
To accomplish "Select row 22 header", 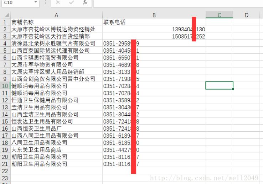I will coord(5,171).
